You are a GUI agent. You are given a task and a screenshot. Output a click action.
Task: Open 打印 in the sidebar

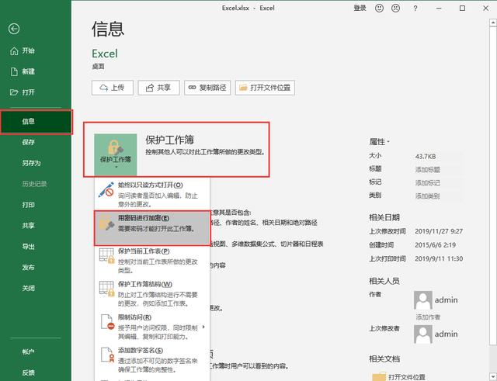click(36, 205)
